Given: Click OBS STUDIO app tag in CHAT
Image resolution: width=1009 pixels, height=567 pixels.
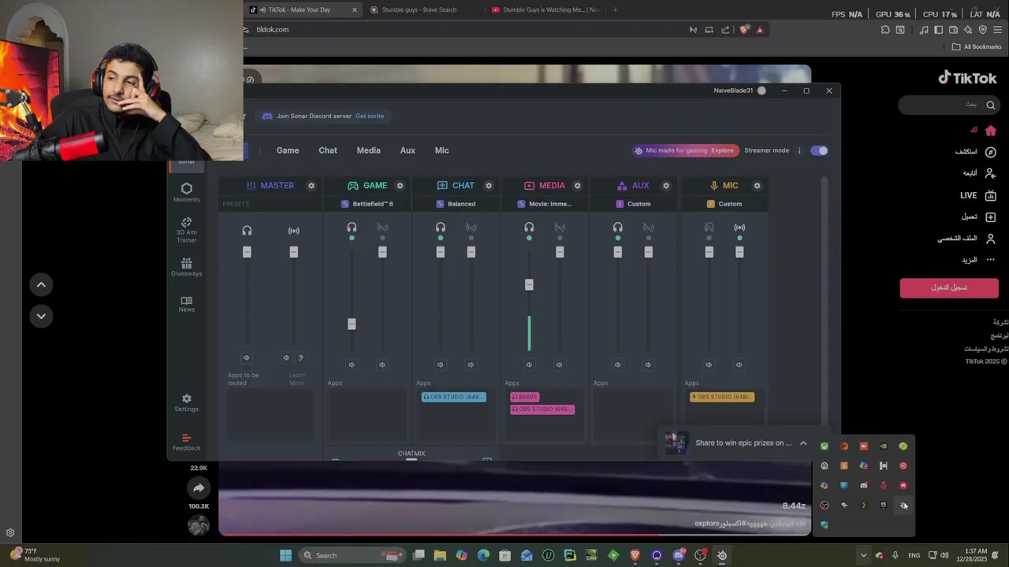Looking at the screenshot, I should [454, 397].
